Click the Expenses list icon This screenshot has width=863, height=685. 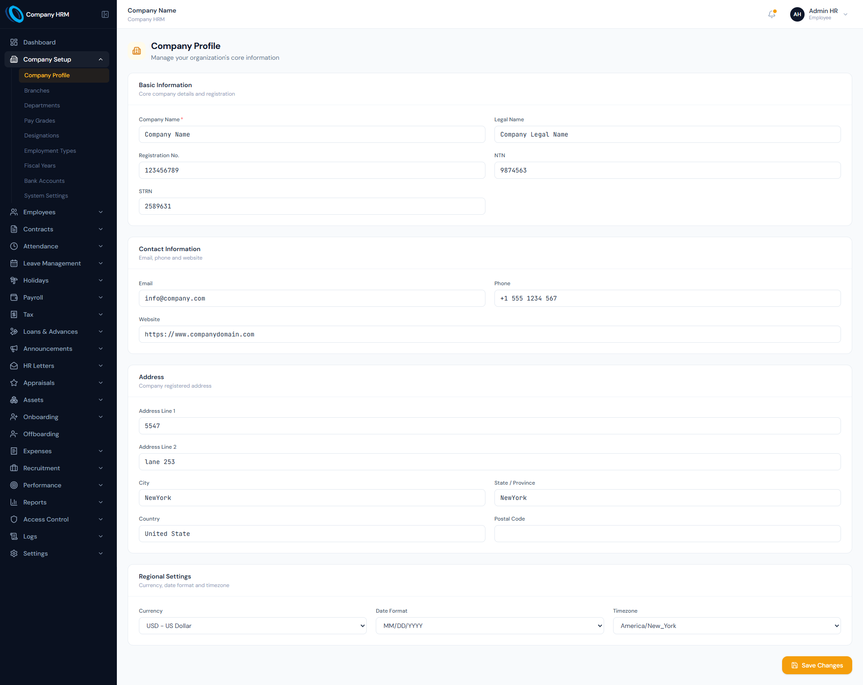pos(14,451)
